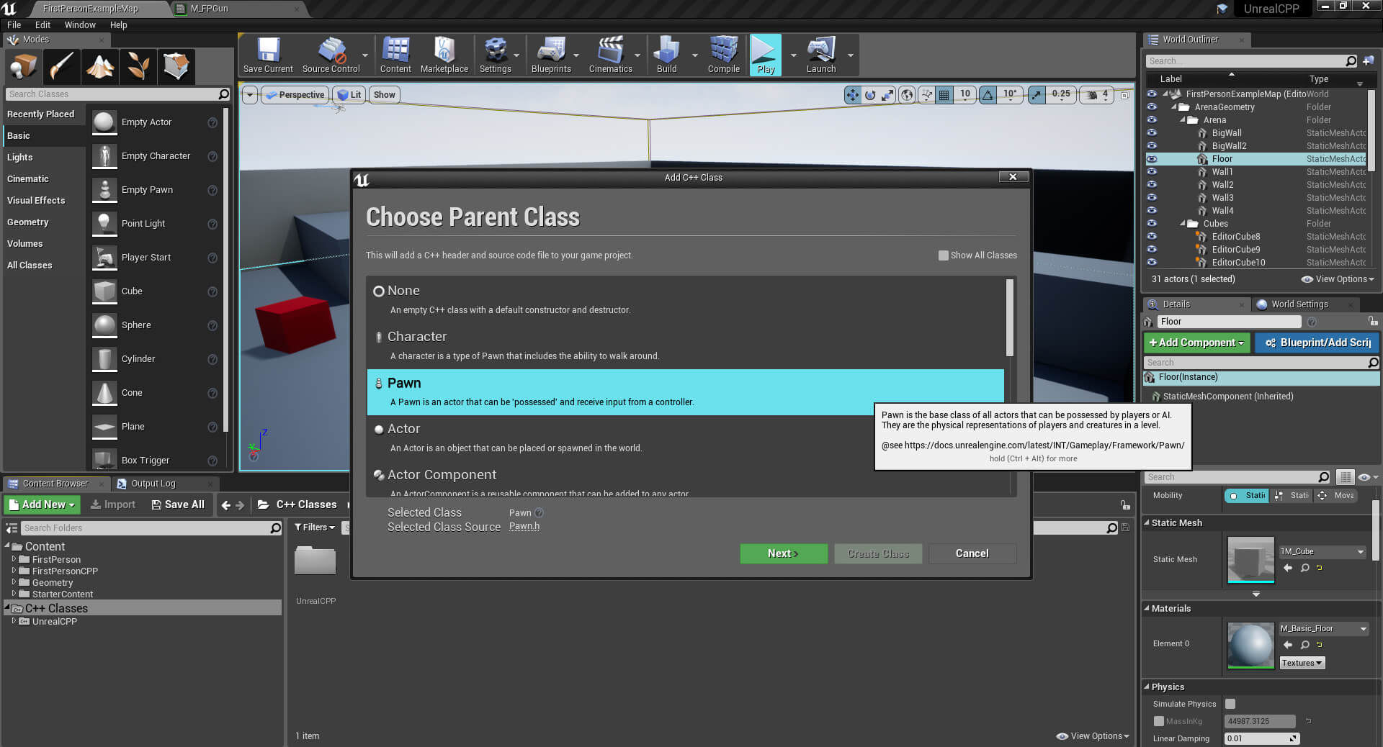The width and height of the screenshot is (1383, 747).
Task: Click the Save Current toolbar icon
Action: point(268,55)
